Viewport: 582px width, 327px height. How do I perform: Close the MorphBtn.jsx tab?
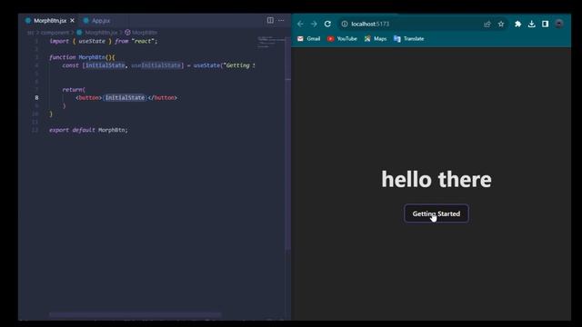coord(73,20)
